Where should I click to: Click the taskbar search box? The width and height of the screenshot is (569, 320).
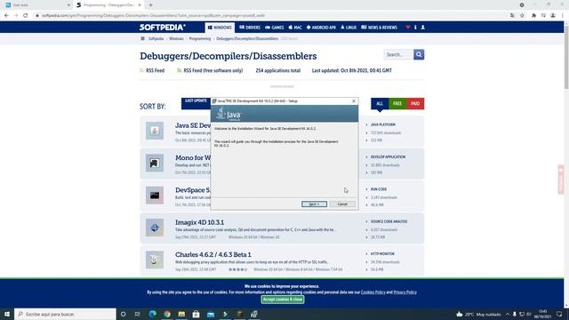(x=65, y=314)
